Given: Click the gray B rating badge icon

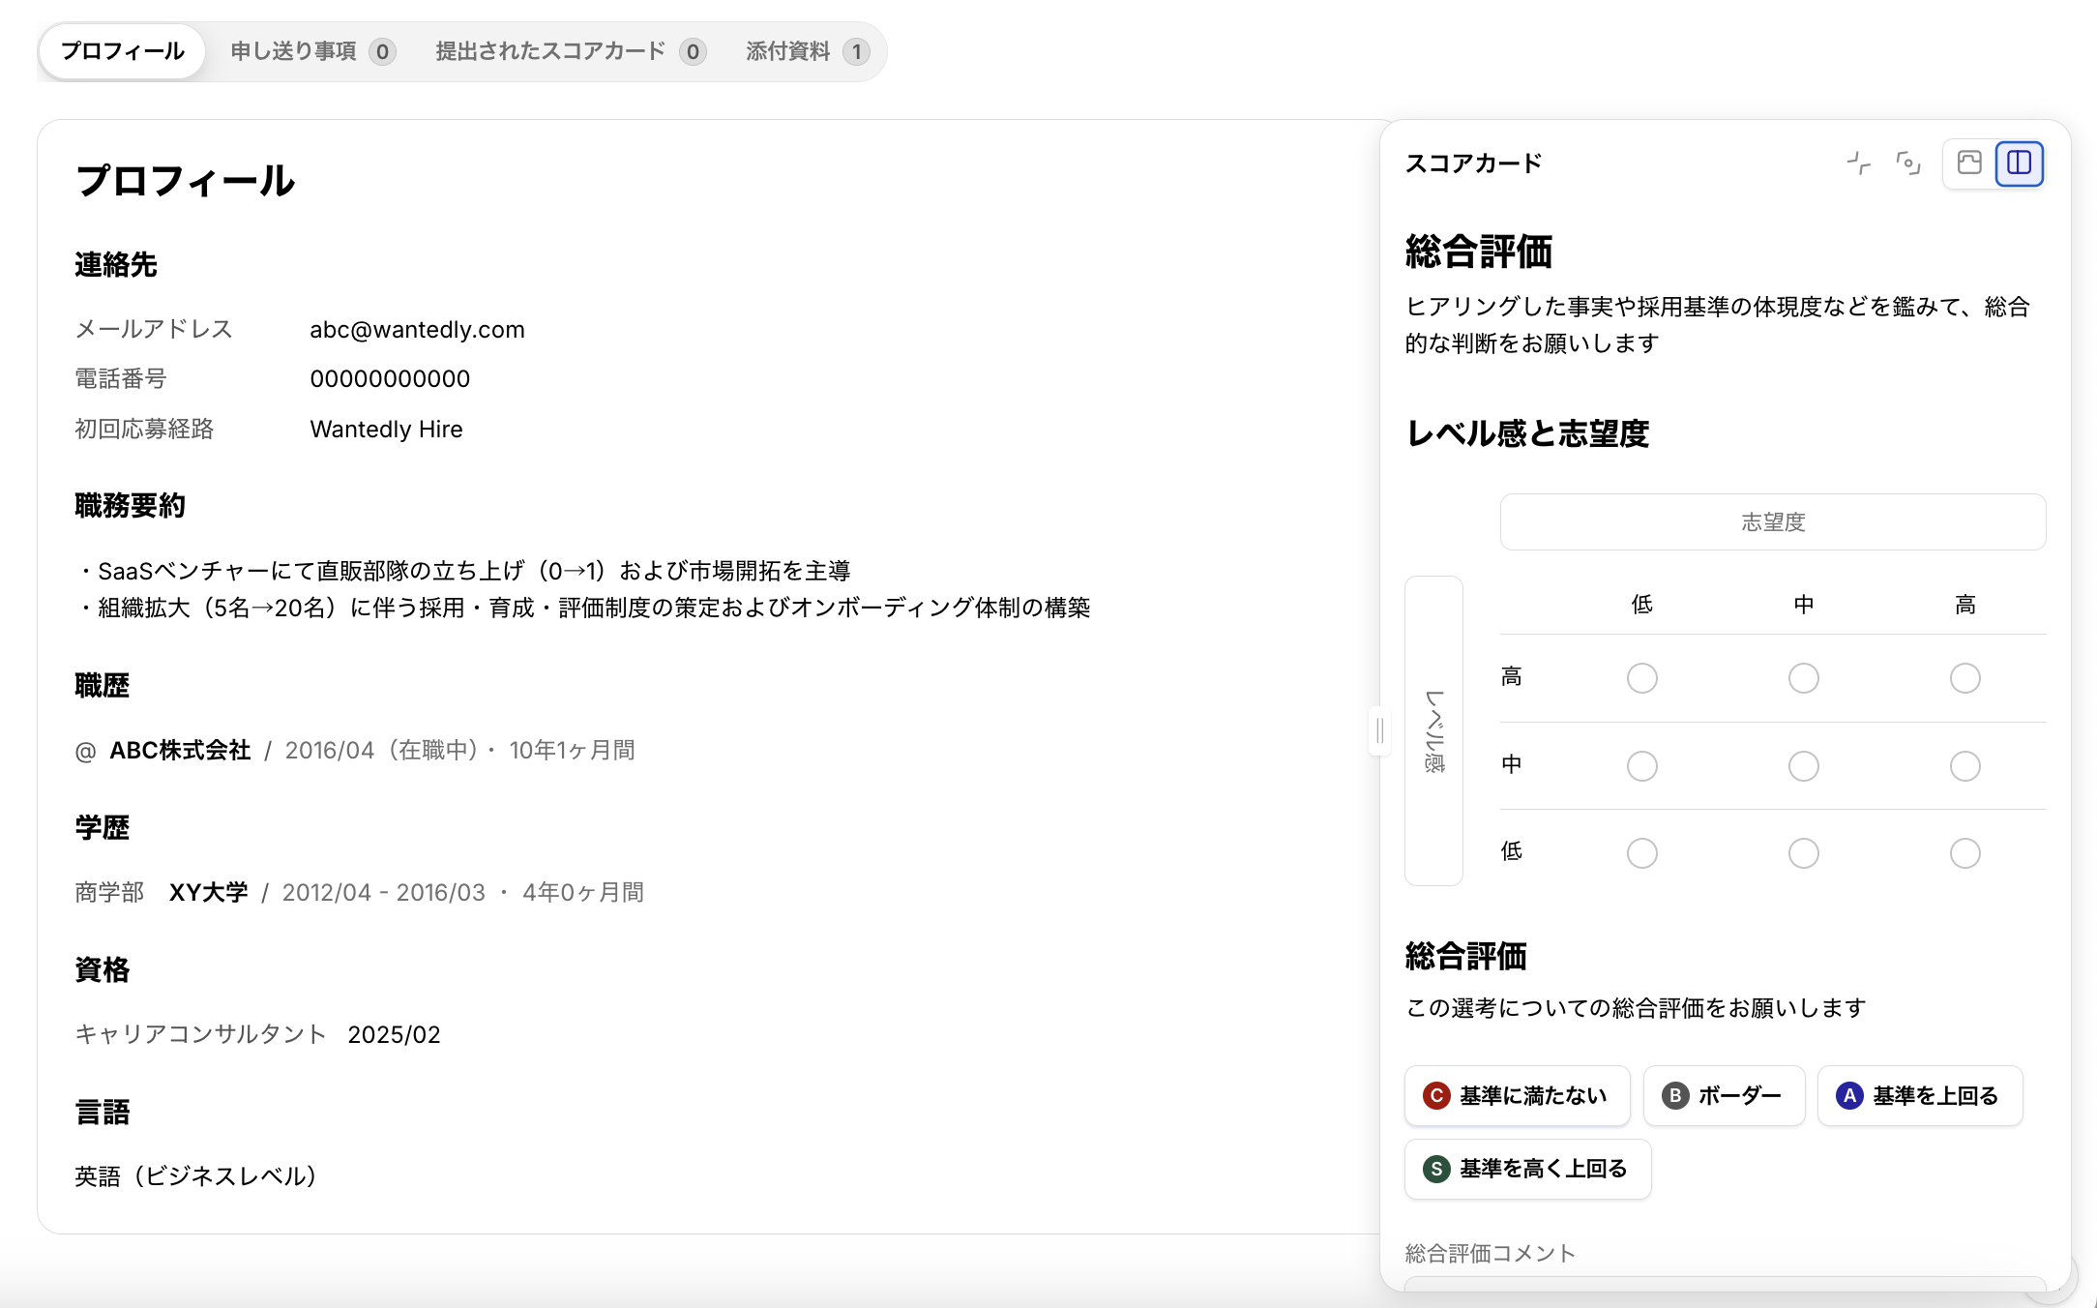Looking at the screenshot, I should tap(1675, 1095).
